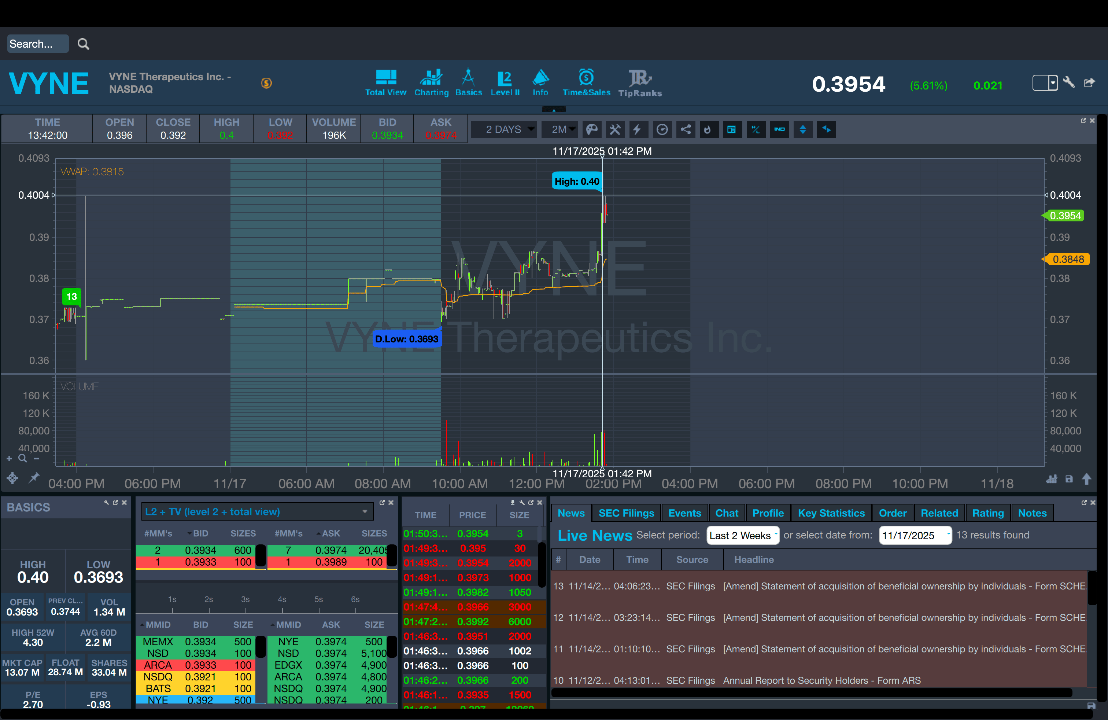Screen dimensions: 1108x720
Task: Click the Headline column header
Action: [754, 560]
